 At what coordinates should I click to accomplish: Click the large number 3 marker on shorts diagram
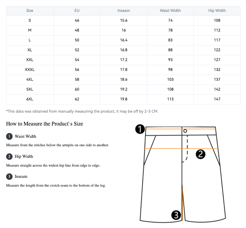tap(176, 215)
